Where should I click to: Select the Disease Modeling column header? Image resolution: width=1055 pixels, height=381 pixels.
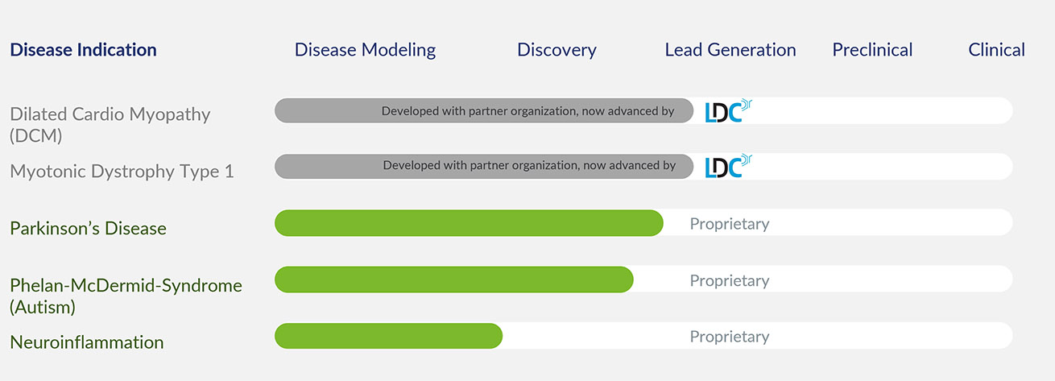click(365, 50)
